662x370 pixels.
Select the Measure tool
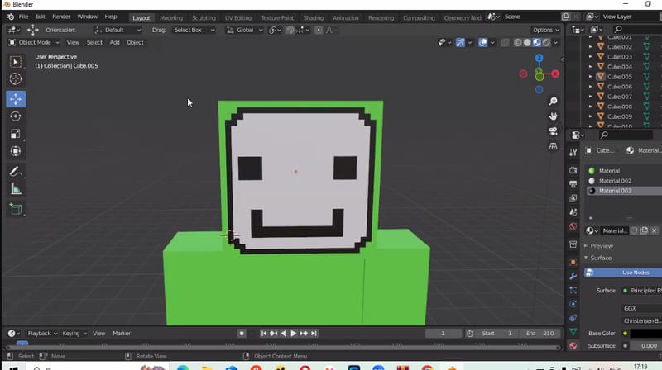[16, 189]
